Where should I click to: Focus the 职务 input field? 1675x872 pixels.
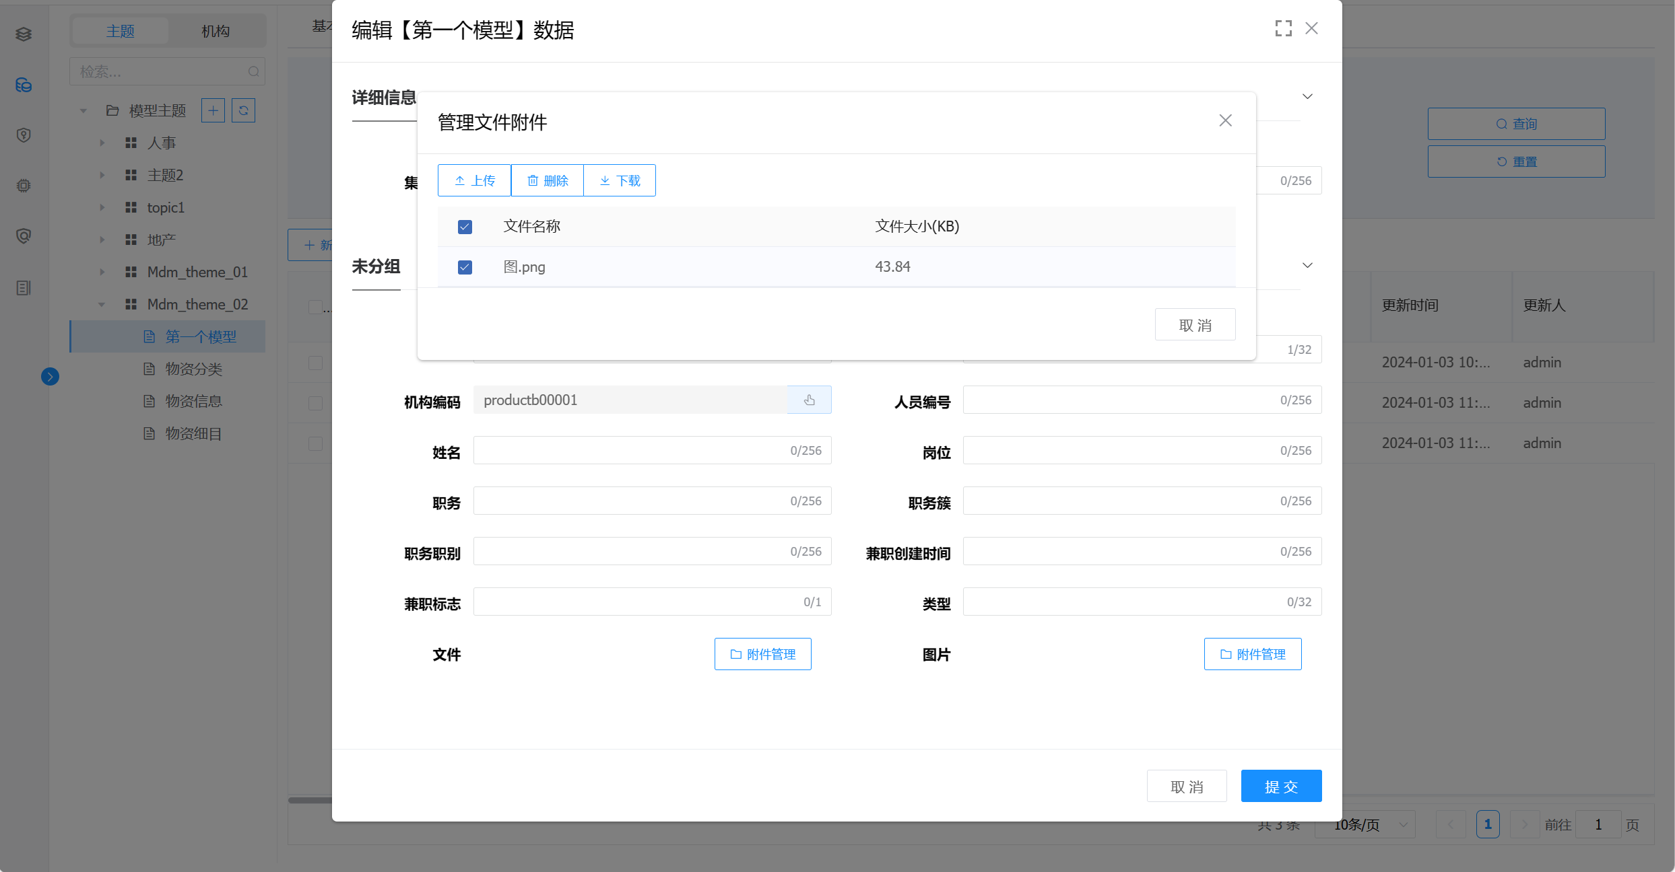click(x=653, y=501)
